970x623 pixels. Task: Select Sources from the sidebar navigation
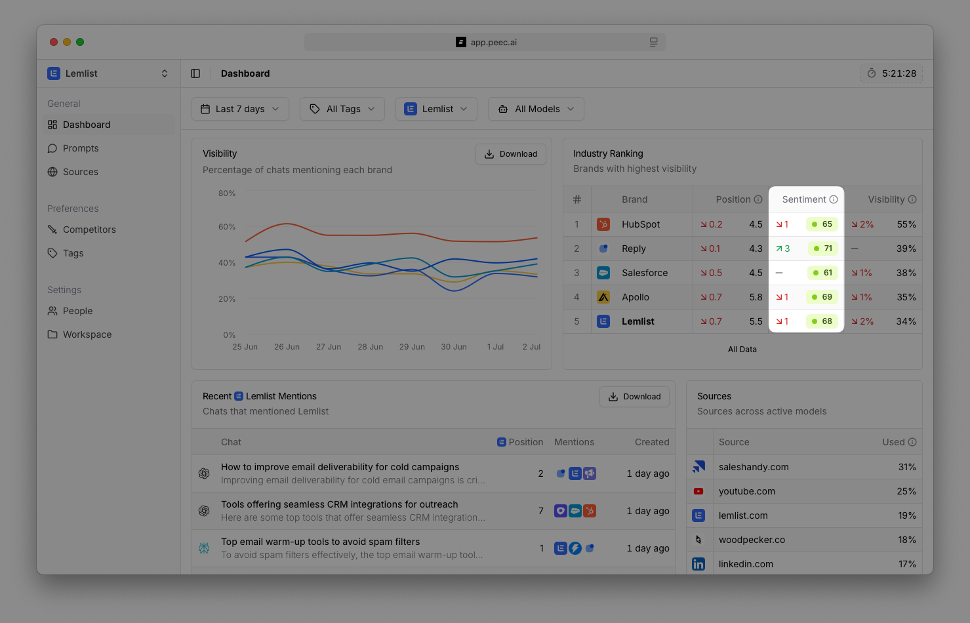[81, 171]
